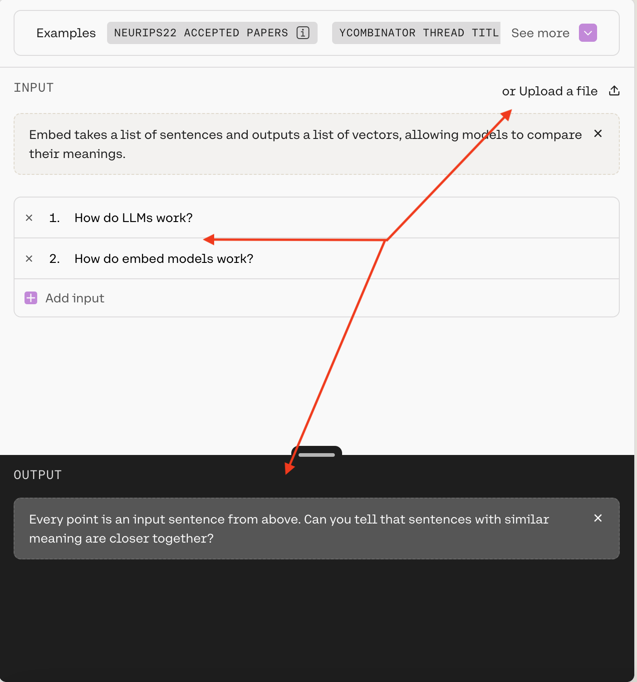Viewport: 637px width, 682px height.
Task: Dismiss the Embed description hint banner
Action: pyautogui.click(x=598, y=133)
